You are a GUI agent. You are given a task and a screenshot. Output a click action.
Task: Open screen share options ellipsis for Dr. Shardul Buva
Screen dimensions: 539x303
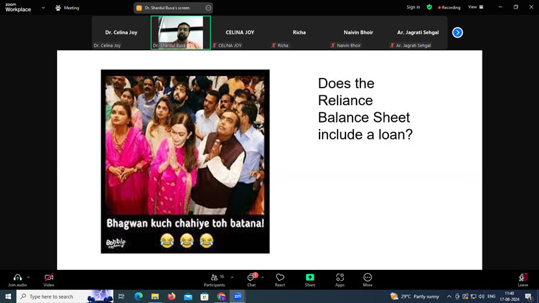[x=208, y=8]
